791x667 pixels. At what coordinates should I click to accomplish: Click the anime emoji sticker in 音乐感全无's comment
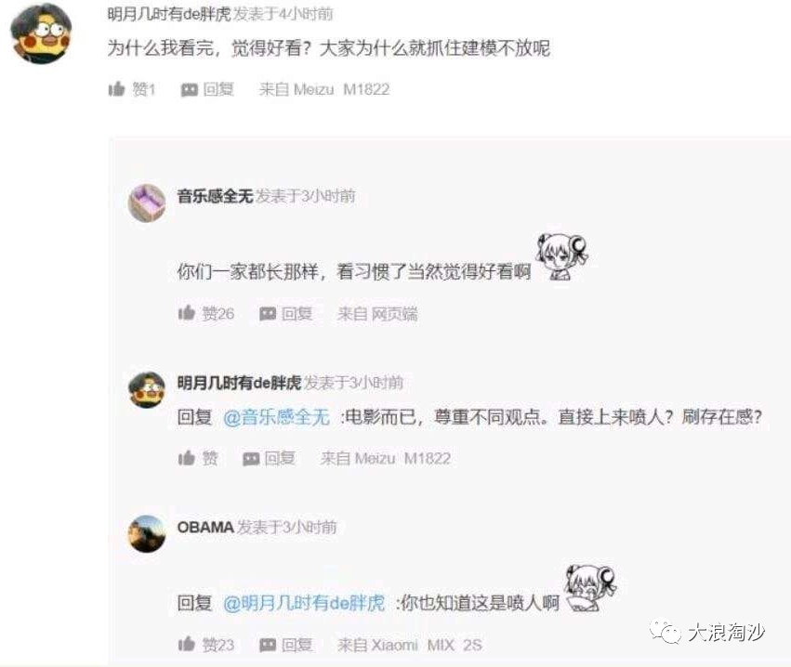pos(562,256)
